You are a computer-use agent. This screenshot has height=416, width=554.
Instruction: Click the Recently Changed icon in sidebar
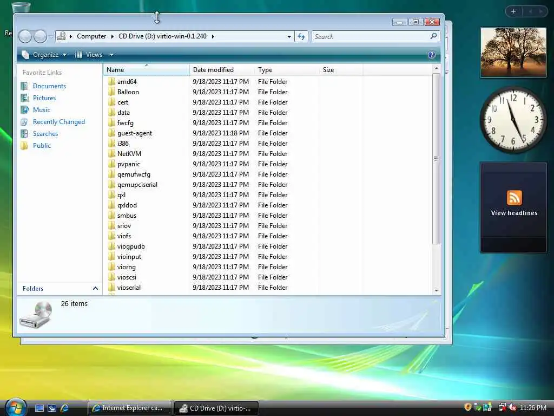click(x=24, y=122)
